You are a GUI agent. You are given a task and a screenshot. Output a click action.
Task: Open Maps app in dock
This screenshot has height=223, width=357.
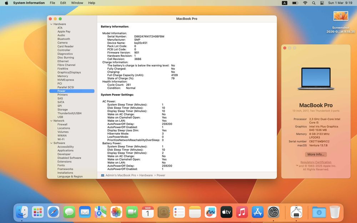pyautogui.click(x=101, y=212)
